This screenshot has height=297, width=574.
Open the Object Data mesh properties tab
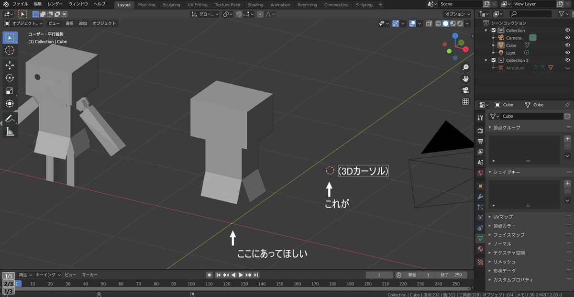coord(480,238)
